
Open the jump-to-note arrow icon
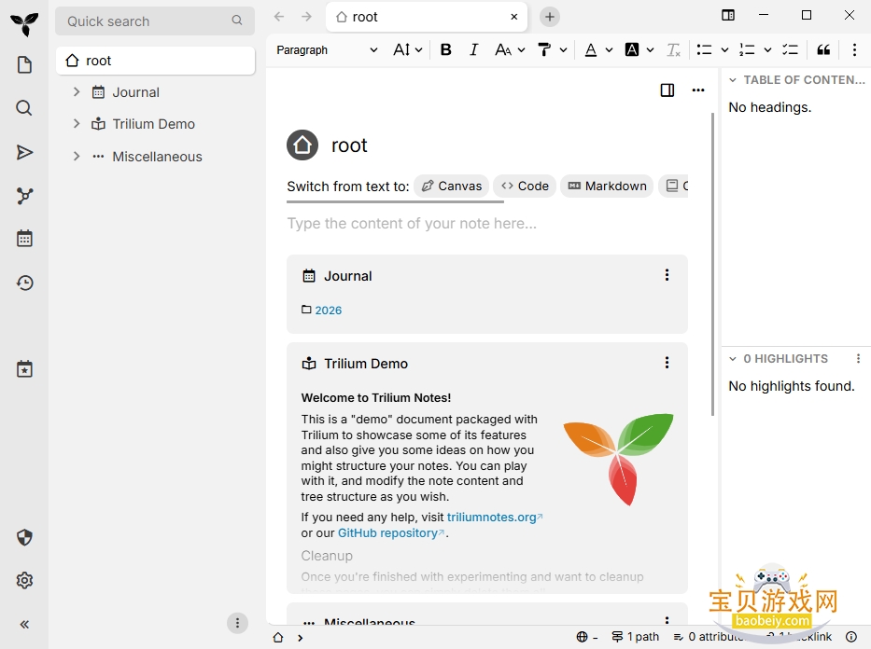pos(24,152)
